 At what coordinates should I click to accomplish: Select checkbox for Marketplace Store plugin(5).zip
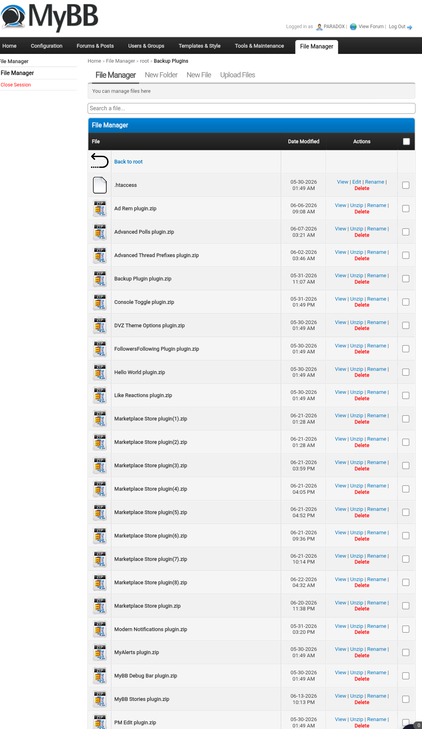[406, 512]
